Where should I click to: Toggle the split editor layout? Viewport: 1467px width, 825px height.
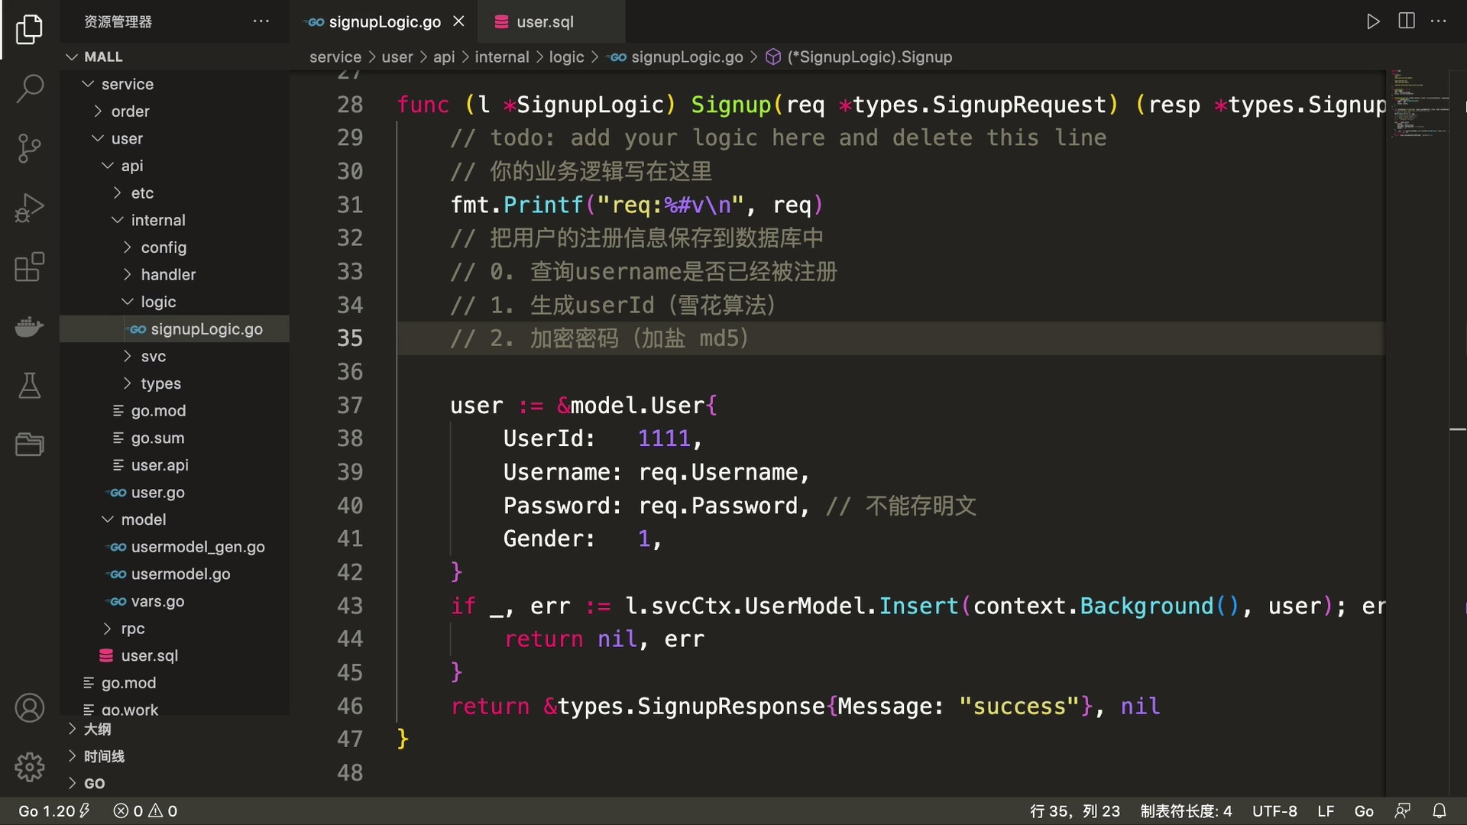click(x=1406, y=21)
